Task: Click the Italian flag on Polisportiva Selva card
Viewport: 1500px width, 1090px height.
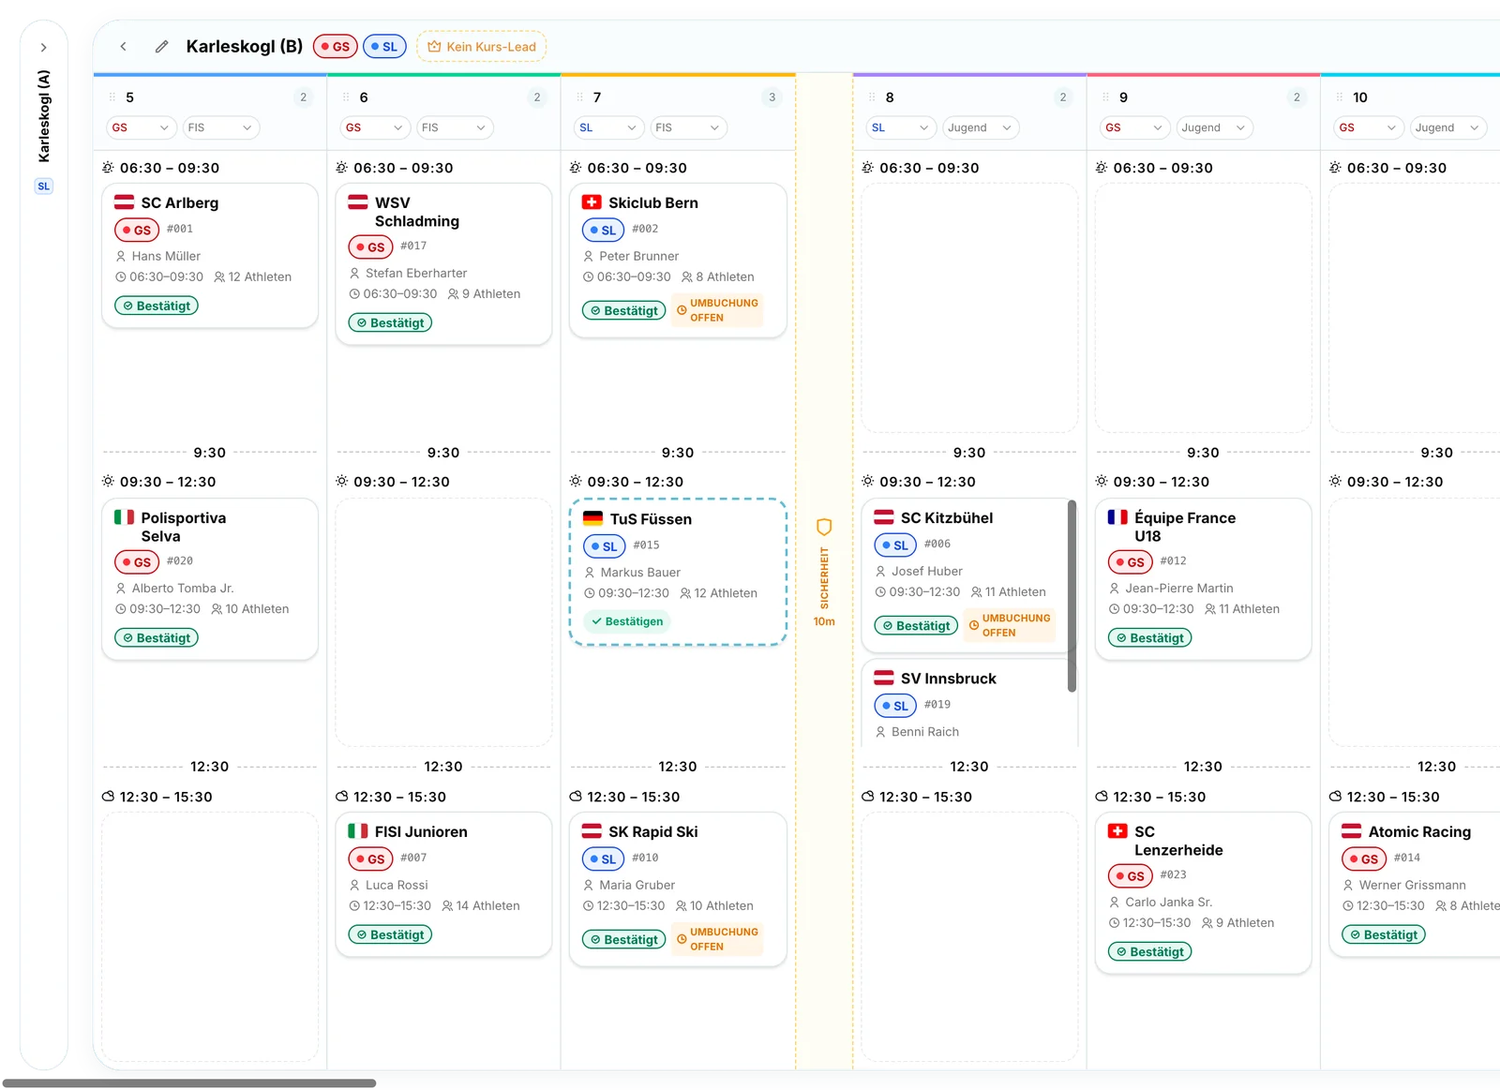Action: (124, 516)
